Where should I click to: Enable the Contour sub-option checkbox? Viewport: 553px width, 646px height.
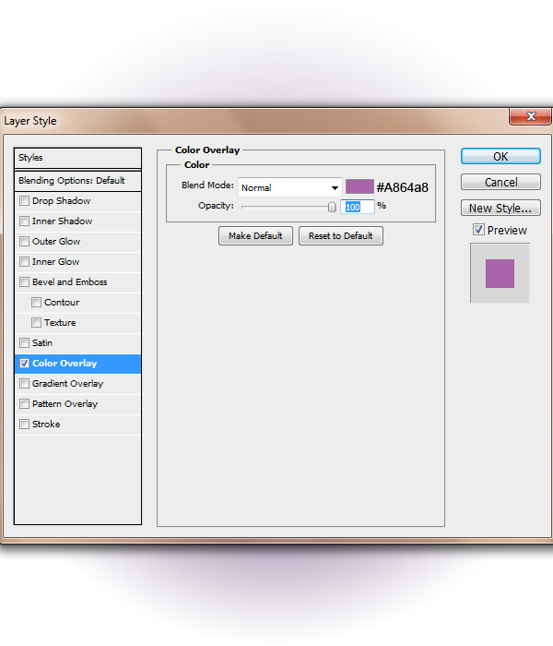36,303
